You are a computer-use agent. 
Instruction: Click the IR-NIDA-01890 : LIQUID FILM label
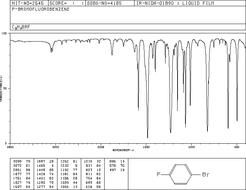coord(175,3)
